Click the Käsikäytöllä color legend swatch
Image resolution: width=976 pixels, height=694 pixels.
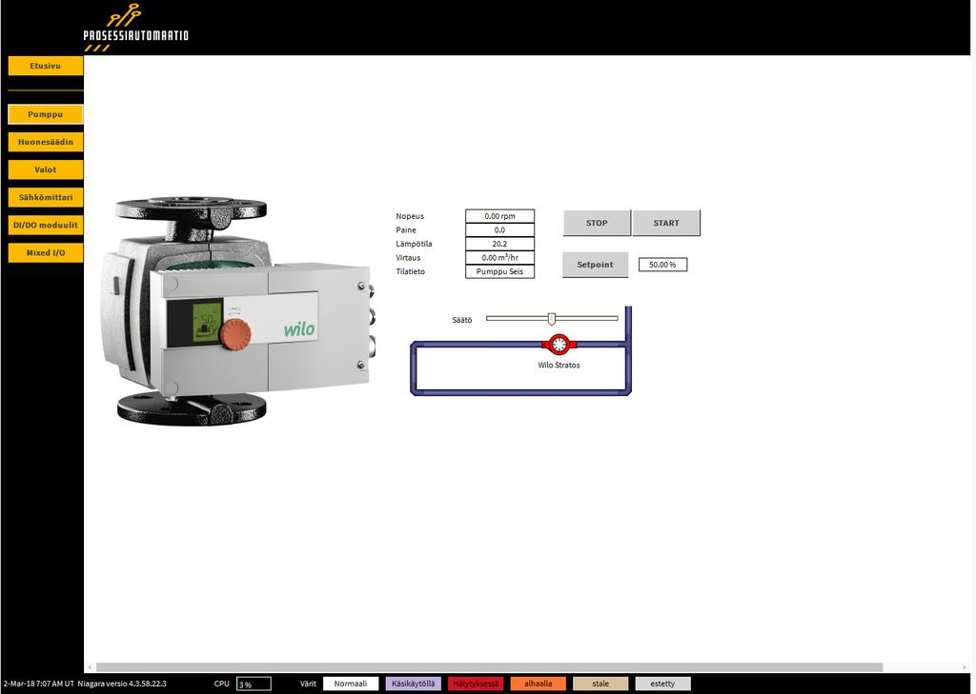[x=414, y=684]
